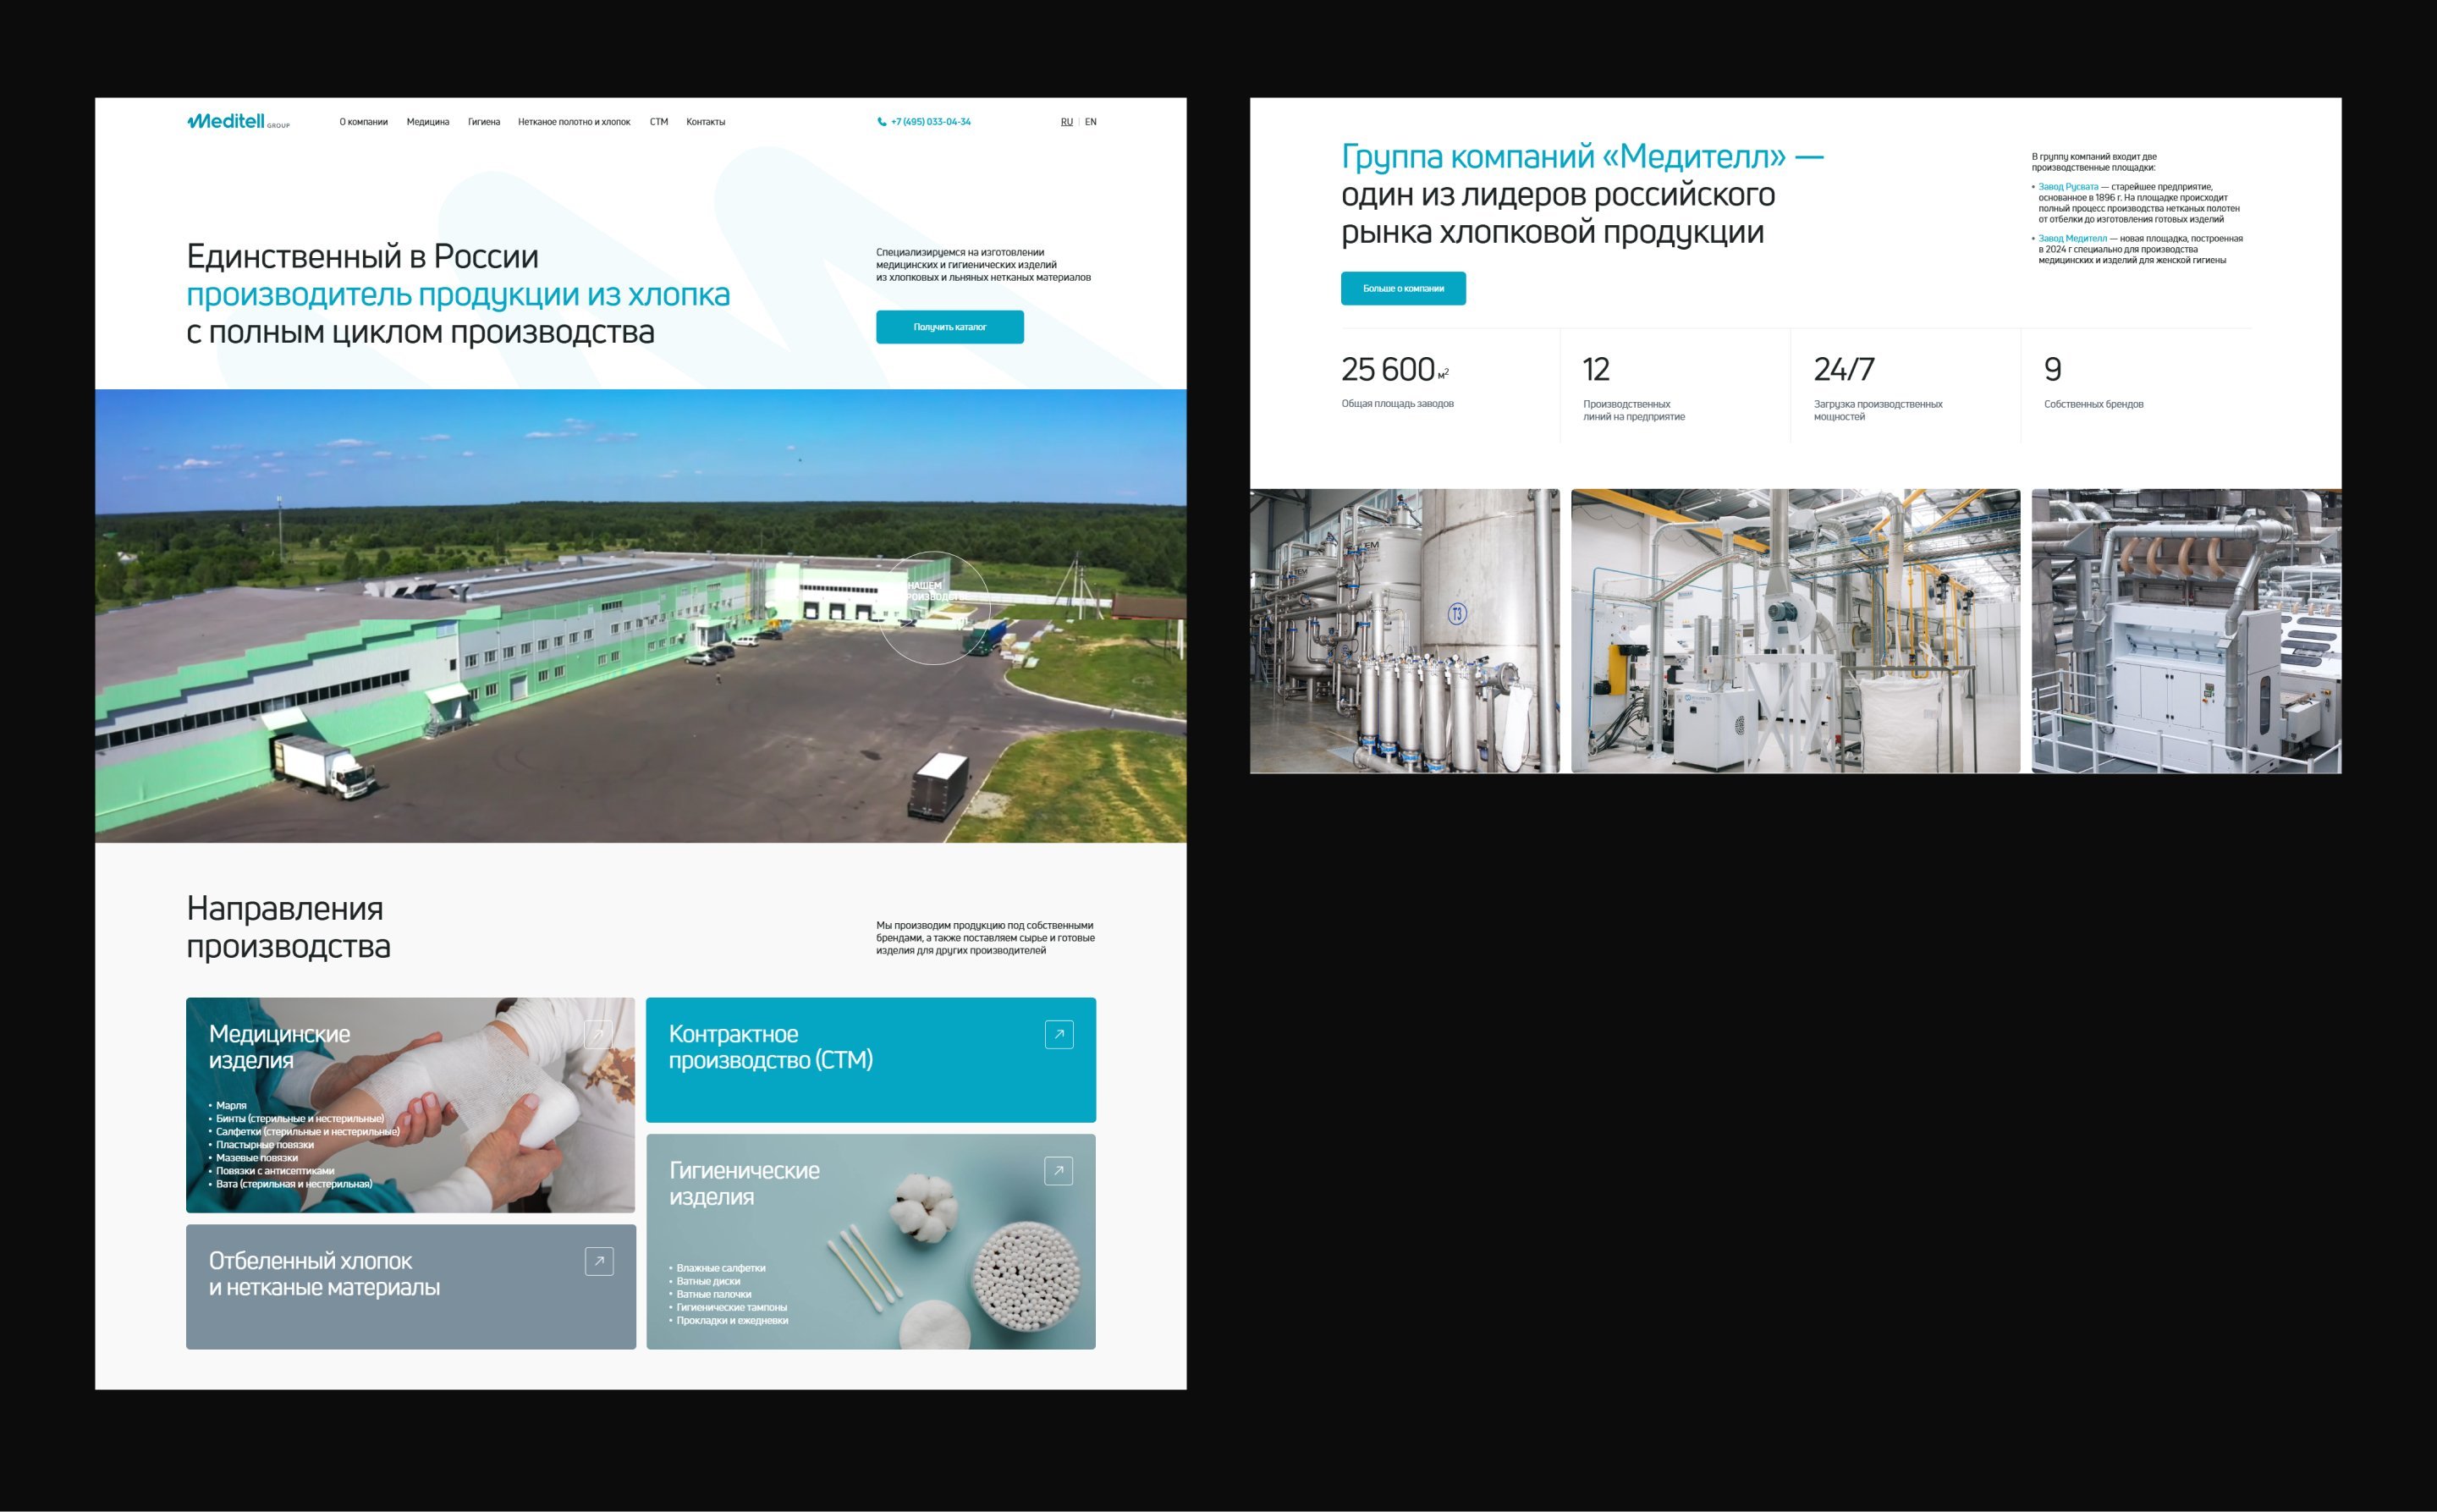The image size is (2437, 1512).
Task: Open arrow icon on Гигиенические изделия card
Action: tap(1058, 1171)
